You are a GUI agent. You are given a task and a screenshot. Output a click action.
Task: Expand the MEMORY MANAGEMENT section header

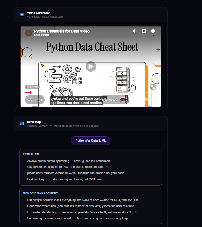(40, 193)
